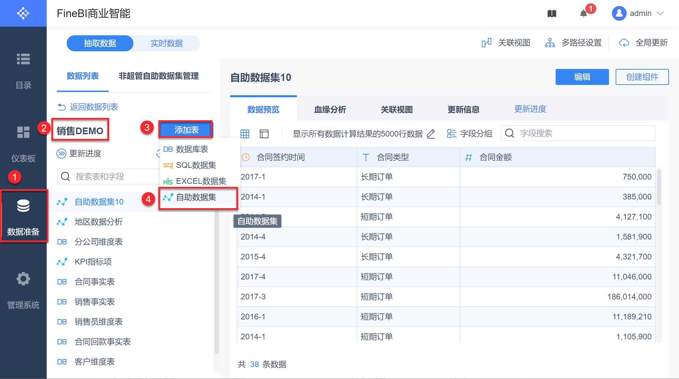Click the data table vertical scrollbar
Screen dimensions: 679x379
pos(659,187)
